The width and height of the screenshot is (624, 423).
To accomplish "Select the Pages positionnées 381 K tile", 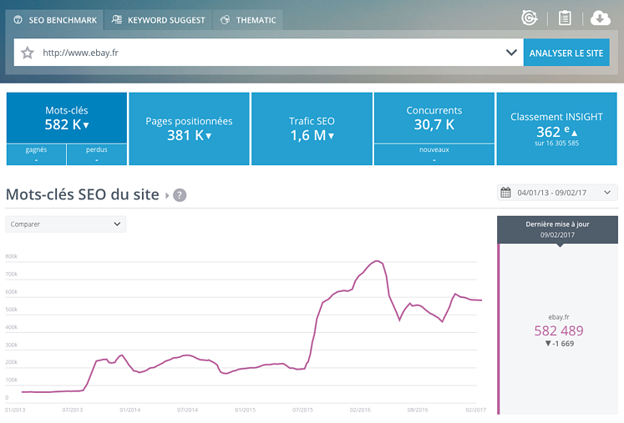I will (189, 128).
